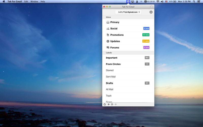Open the Drafts label
203x127 pixels.
pyautogui.click(x=128, y=83)
